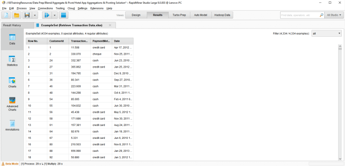Sort by the PaymentMet column header

[x=101, y=41]
